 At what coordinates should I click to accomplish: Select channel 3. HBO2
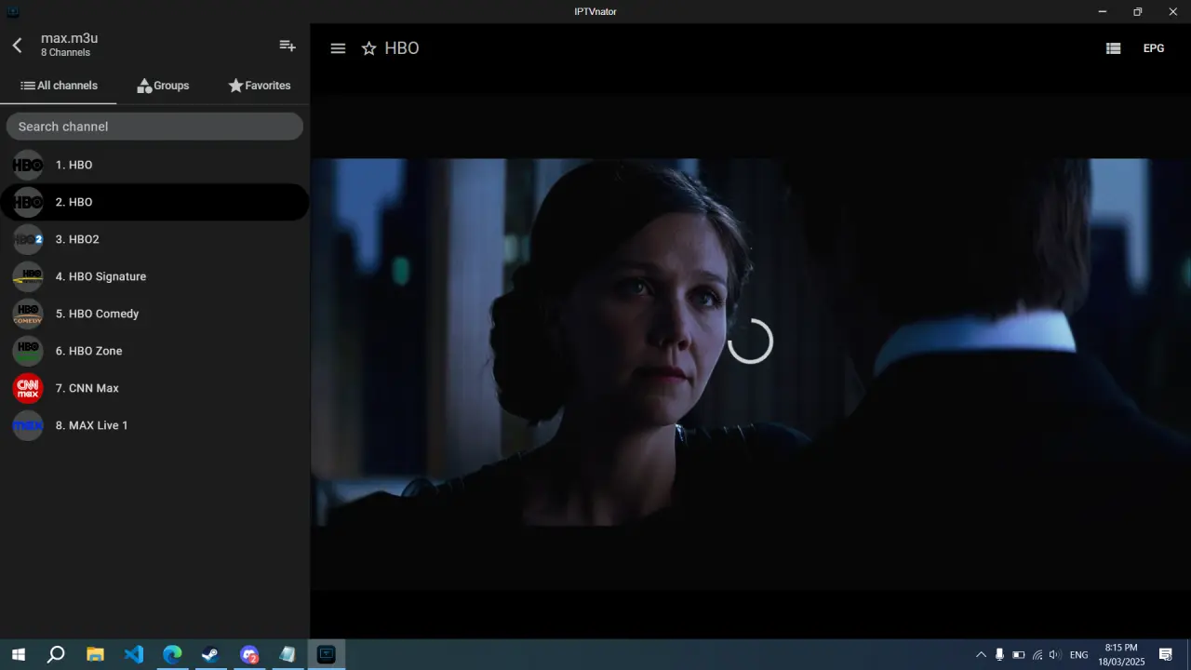(x=154, y=239)
